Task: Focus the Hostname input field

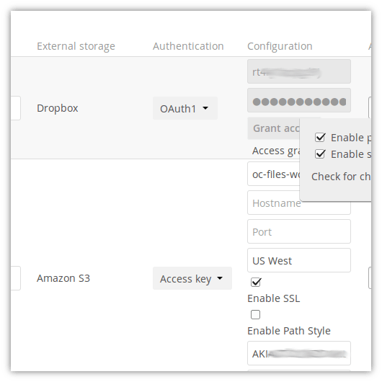Action: [x=299, y=203]
